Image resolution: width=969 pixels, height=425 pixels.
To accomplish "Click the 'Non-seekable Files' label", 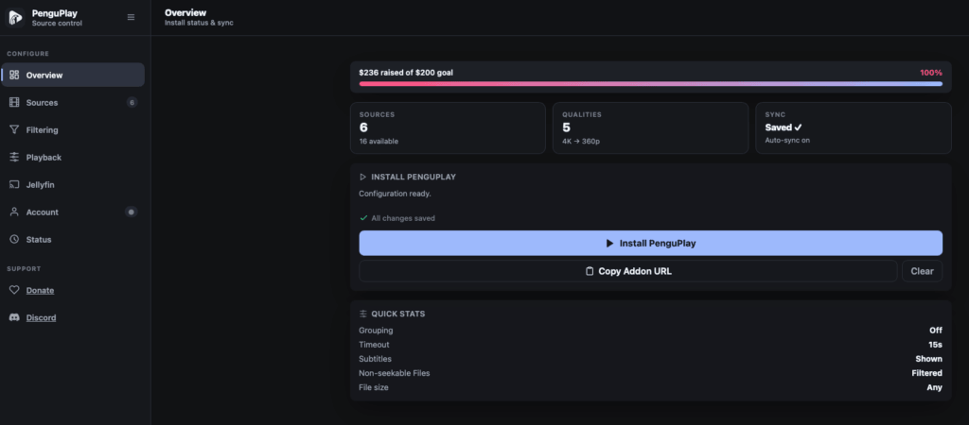I will click(395, 373).
